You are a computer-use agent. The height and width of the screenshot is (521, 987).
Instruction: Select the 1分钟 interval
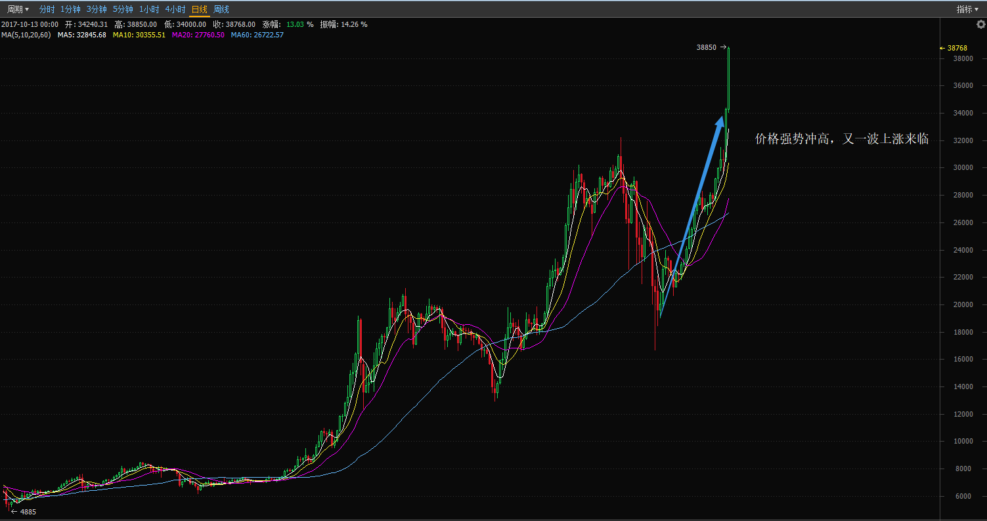[x=70, y=9]
